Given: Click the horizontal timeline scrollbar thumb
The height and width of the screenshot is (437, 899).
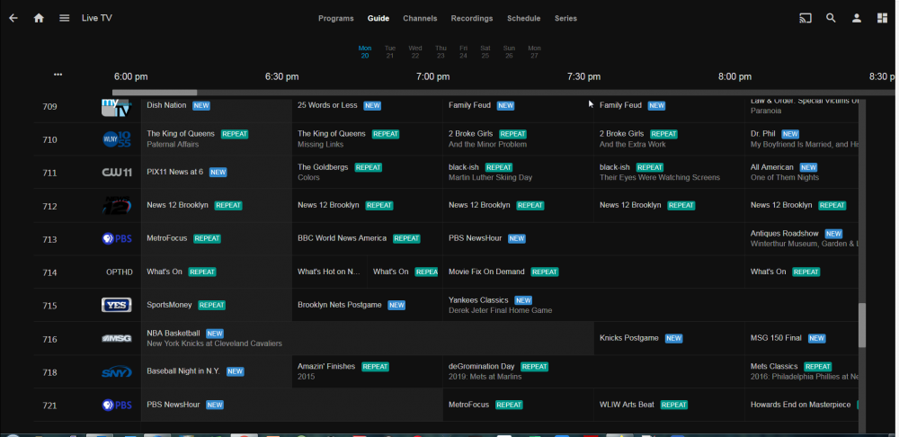Looking at the screenshot, I should click(x=155, y=93).
